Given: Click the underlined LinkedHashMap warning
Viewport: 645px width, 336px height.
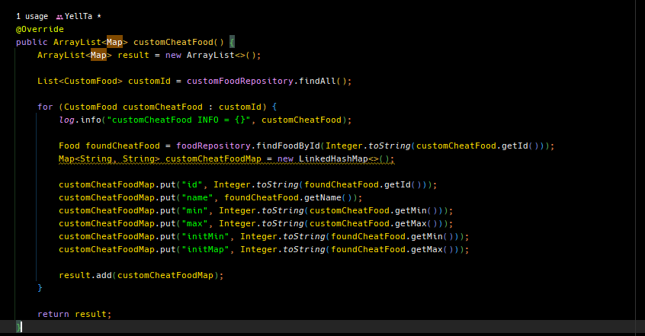Looking at the screenshot, I should (x=332, y=158).
